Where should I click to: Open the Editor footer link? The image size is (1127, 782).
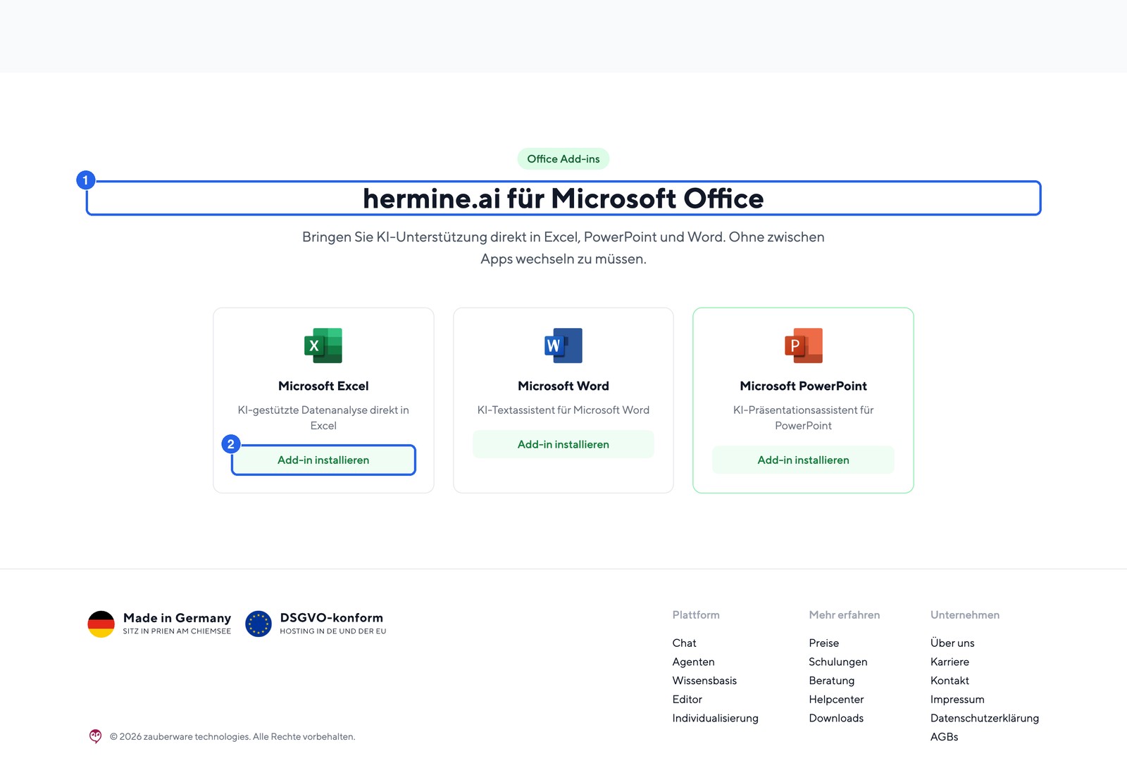[x=687, y=699]
